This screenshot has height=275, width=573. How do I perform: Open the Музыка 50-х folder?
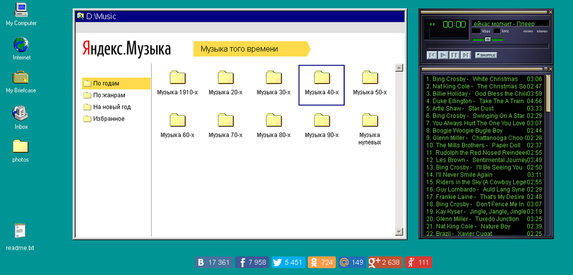370,83
